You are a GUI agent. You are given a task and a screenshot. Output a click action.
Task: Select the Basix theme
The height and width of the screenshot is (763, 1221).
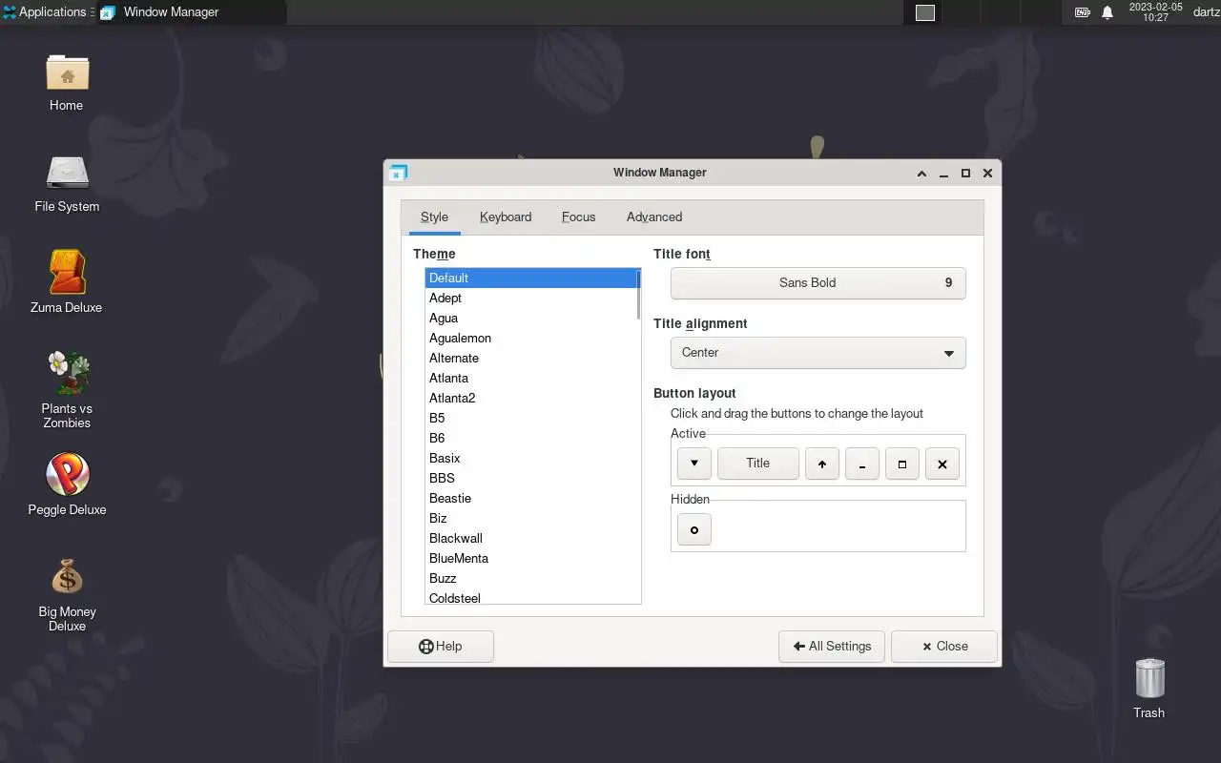(530, 459)
